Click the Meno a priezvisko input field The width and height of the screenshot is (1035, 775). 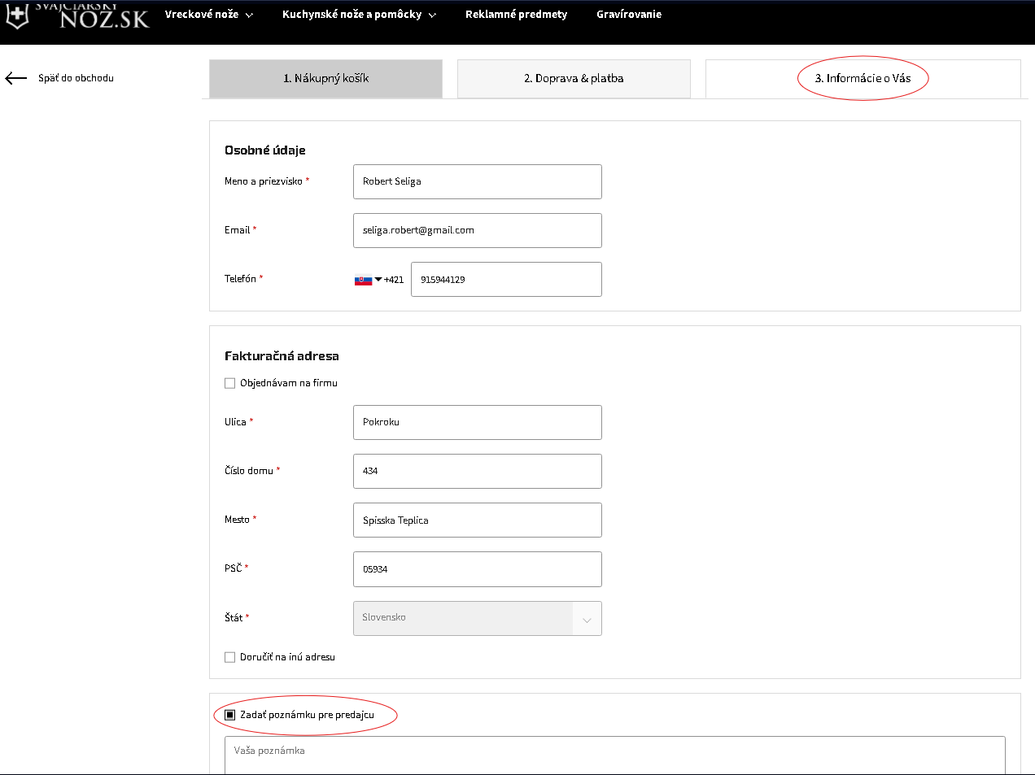(478, 181)
